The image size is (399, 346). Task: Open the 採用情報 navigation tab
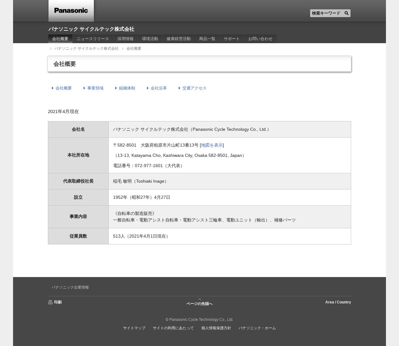126,39
